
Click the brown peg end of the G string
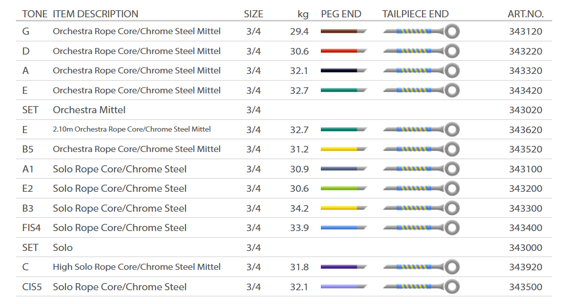(x=343, y=32)
